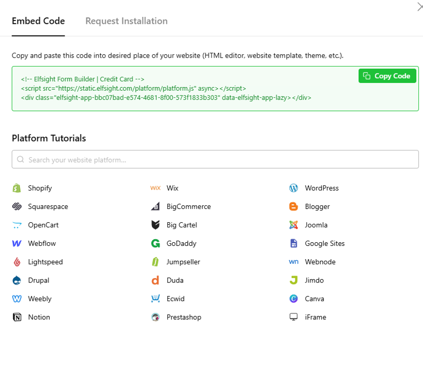Image resolution: width=423 pixels, height=380 pixels.
Task: Click the Ecwid cart icon
Action: tap(156, 299)
